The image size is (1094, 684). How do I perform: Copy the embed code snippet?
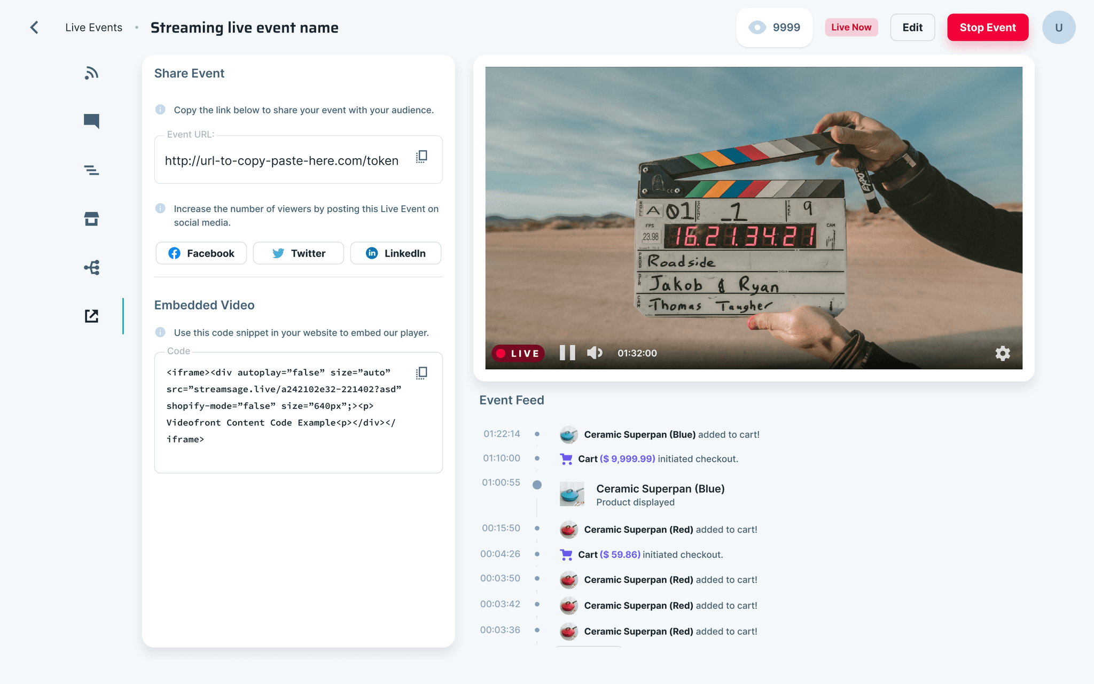(421, 372)
